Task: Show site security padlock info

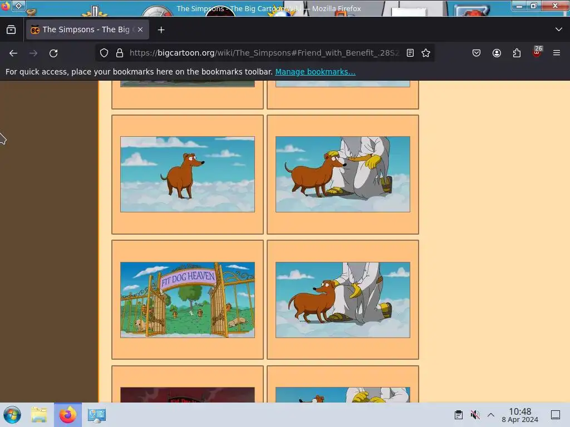Action: click(x=120, y=53)
